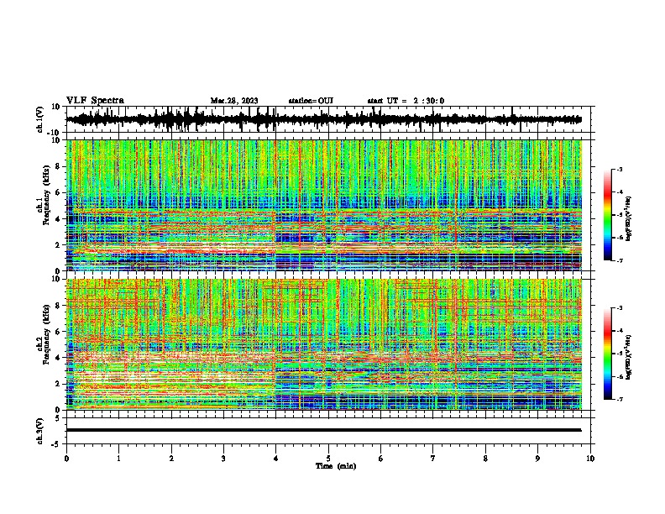Click time axis tick label "0"
The width and height of the screenshot is (665, 514).
pos(66,459)
